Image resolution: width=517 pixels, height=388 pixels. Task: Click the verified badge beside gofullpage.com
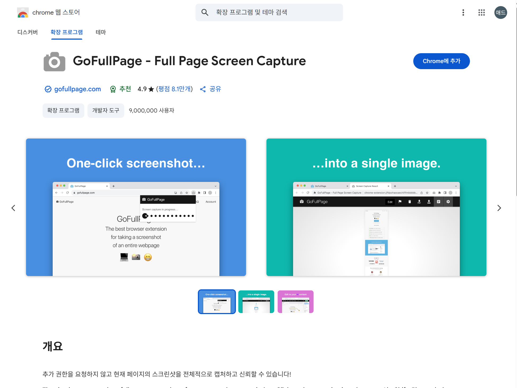[48, 89]
